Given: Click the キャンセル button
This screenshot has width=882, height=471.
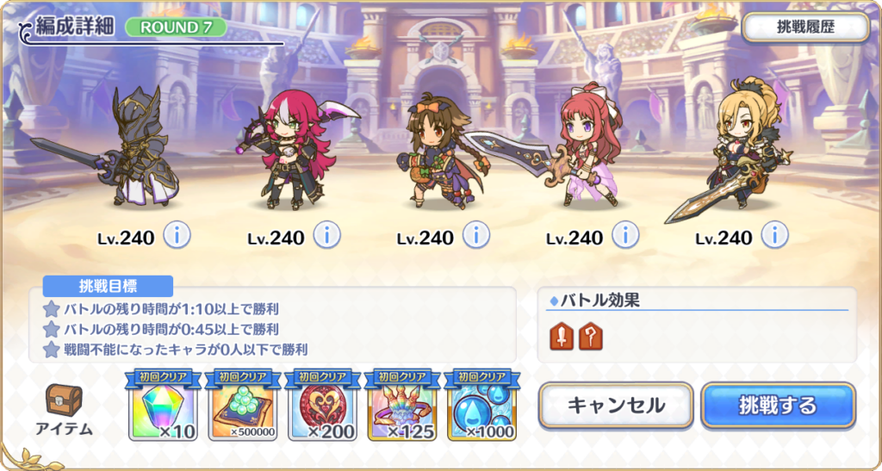Looking at the screenshot, I should 616,406.
